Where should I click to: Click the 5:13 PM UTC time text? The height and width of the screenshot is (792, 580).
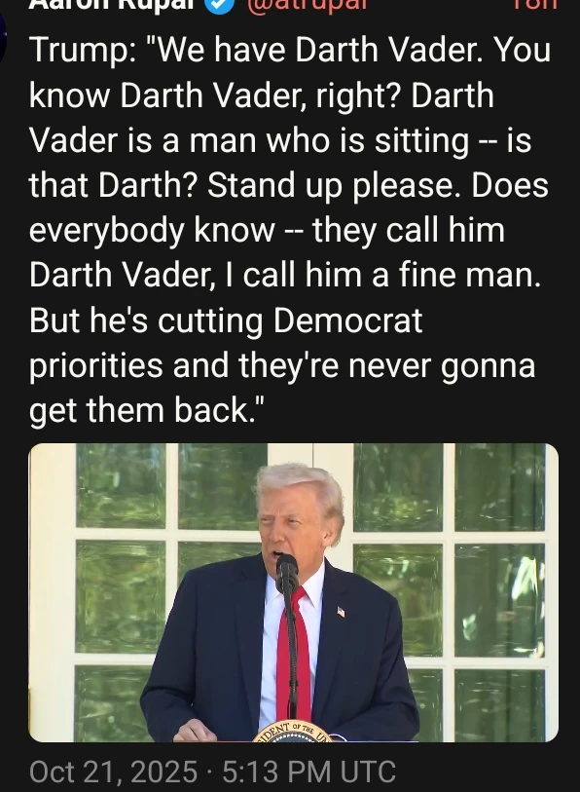[308, 772]
